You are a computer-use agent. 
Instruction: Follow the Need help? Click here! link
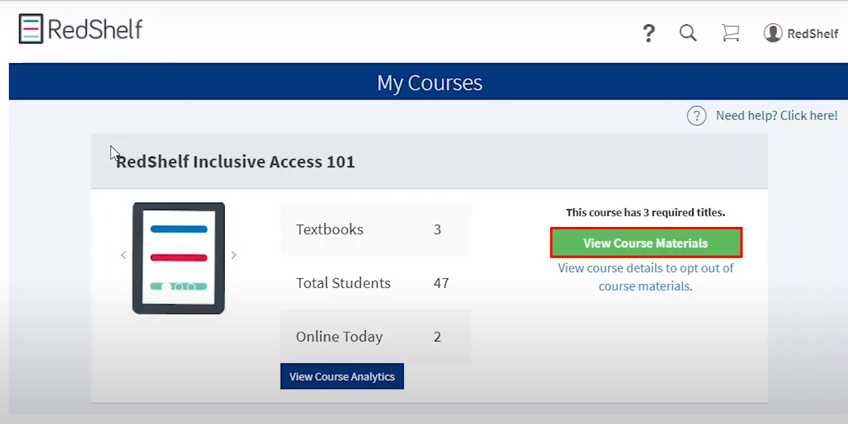coord(777,115)
